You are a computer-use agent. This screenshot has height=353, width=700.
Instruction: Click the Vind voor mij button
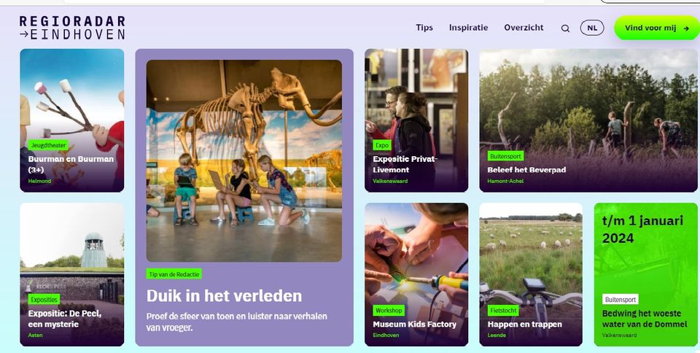657,28
